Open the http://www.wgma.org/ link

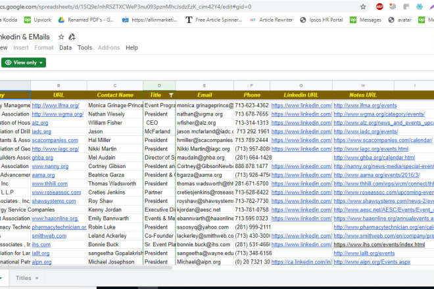tap(58, 114)
